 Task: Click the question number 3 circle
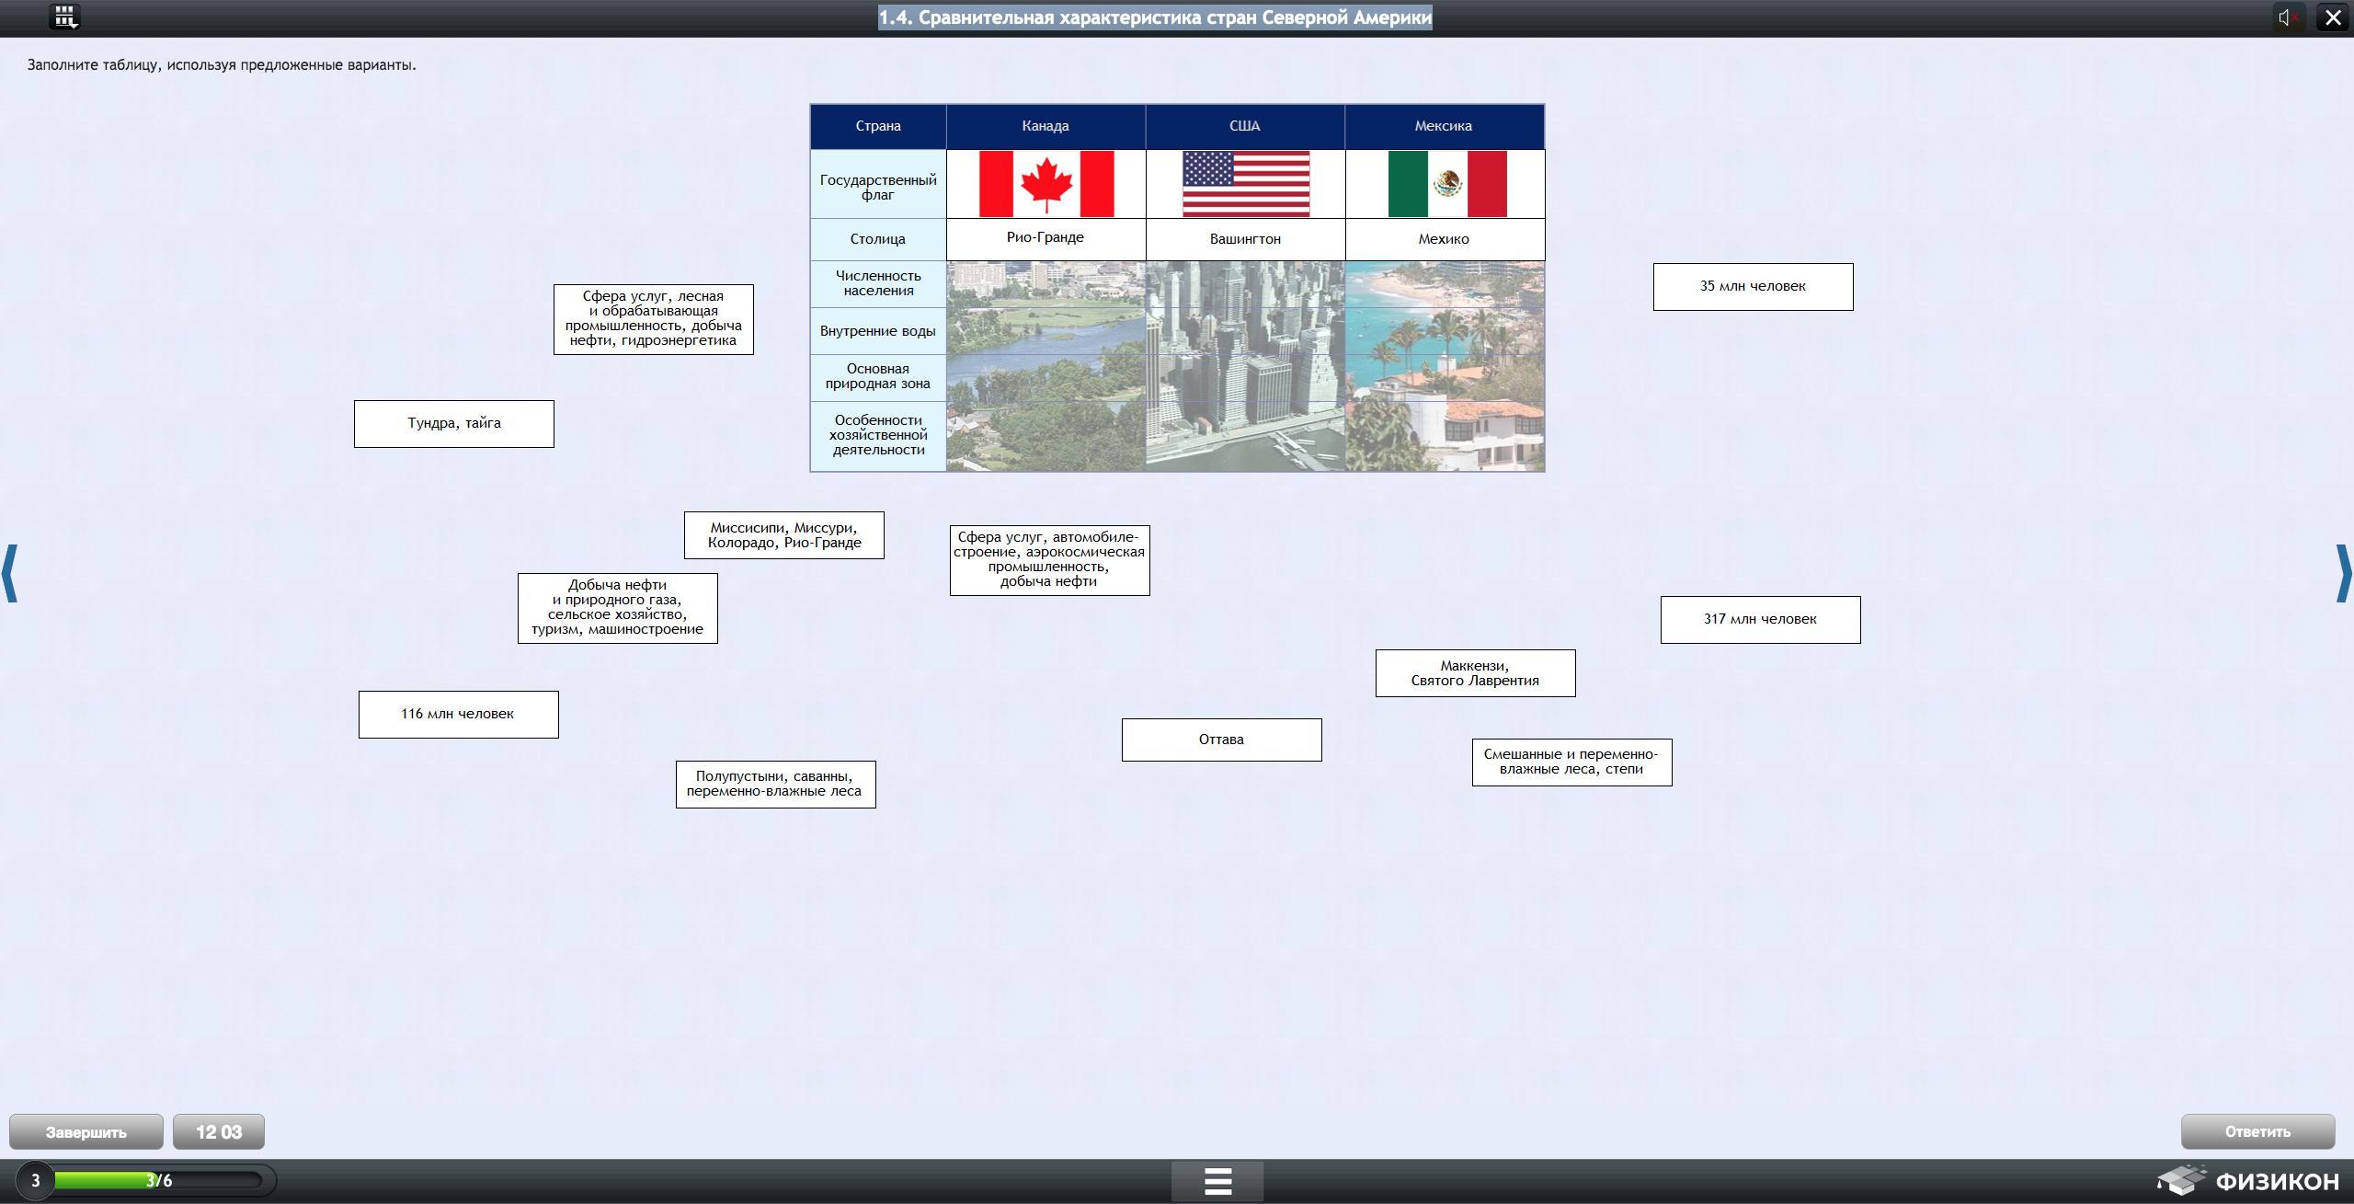tap(35, 1180)
